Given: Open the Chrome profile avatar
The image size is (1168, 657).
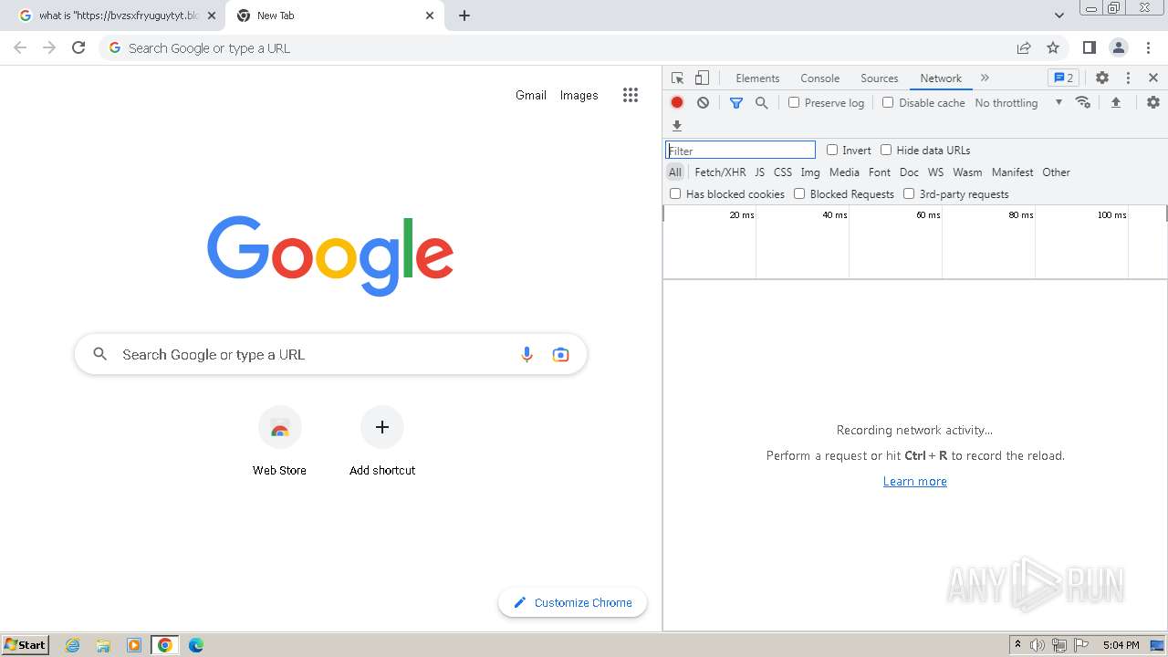Looking at the screenshot, I should (x=1118, y=47).
